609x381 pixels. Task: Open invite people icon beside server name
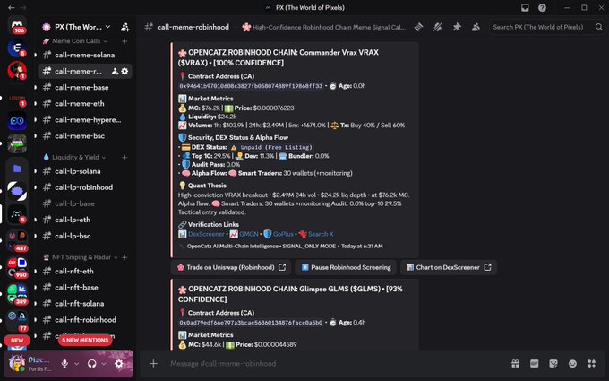pyautogui.click(x=125, y=27)
